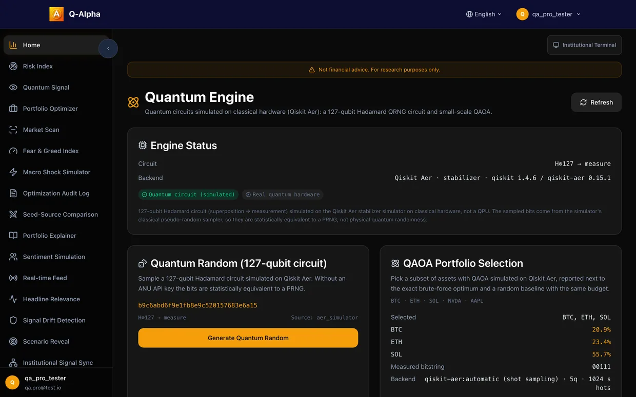The width and height of the screenshot is (636, 397).
Task: Click the Sentiment Simulation people icon
Action: pos(13,257)
